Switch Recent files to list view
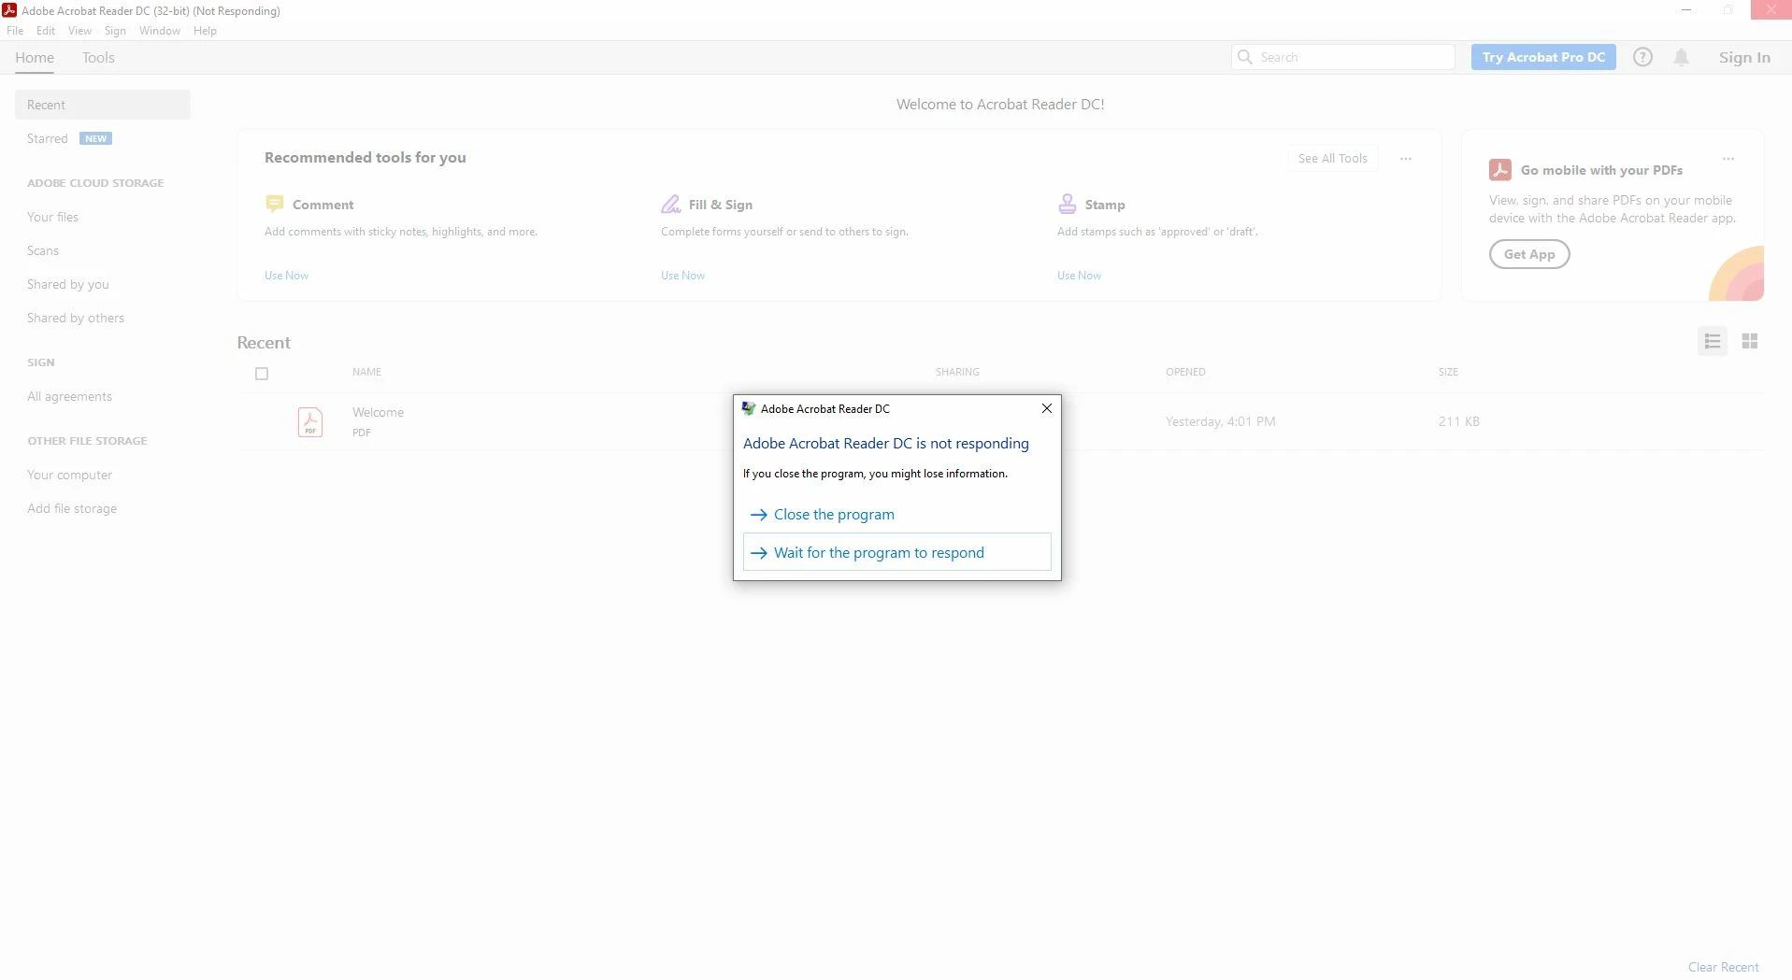 1712,341
